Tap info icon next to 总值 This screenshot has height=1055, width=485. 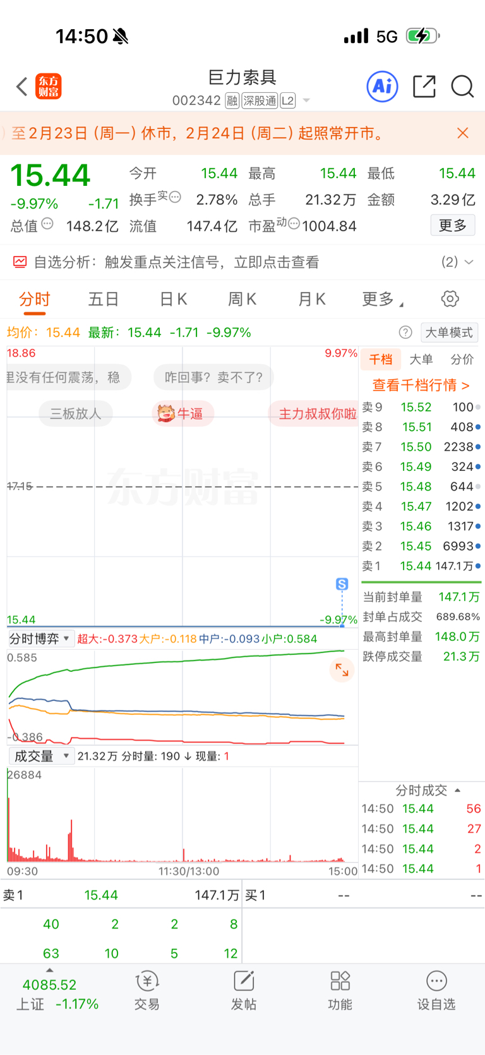pyautogui.click(x=47, y=224)
